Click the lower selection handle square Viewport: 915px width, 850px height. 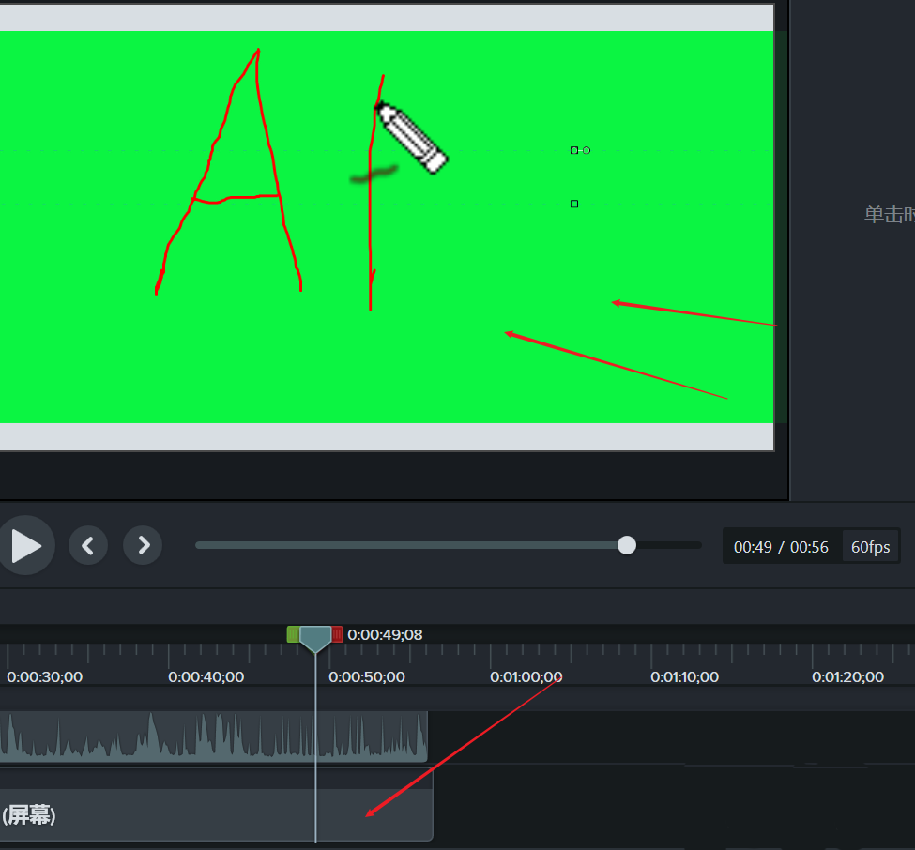pos(573,204)
